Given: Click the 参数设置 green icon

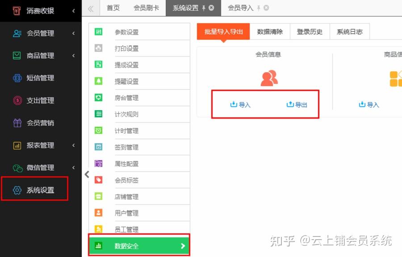Looking at the screenshot, I should pos(98,32).
